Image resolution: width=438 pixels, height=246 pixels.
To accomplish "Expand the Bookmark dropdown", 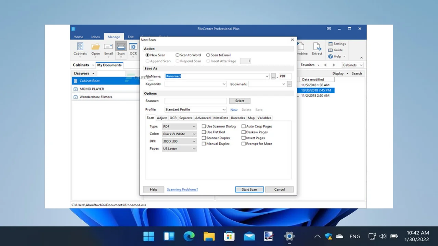I will pyautogui.click(x=284, y=84).
